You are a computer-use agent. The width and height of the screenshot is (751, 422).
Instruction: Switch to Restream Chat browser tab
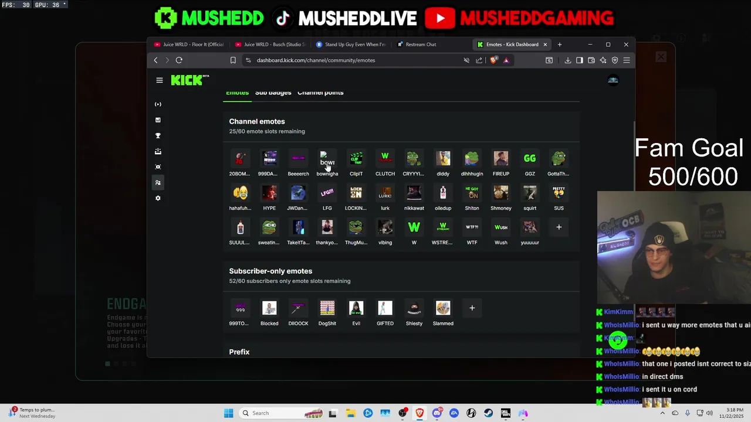click(x=432, y=45)
